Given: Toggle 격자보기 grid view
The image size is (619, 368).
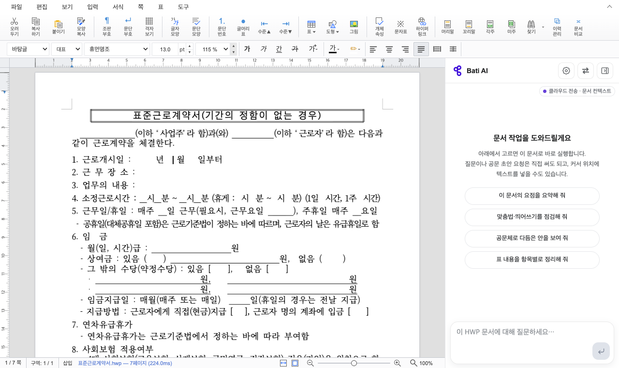Looking at the screenshot, I should [149, 27].
